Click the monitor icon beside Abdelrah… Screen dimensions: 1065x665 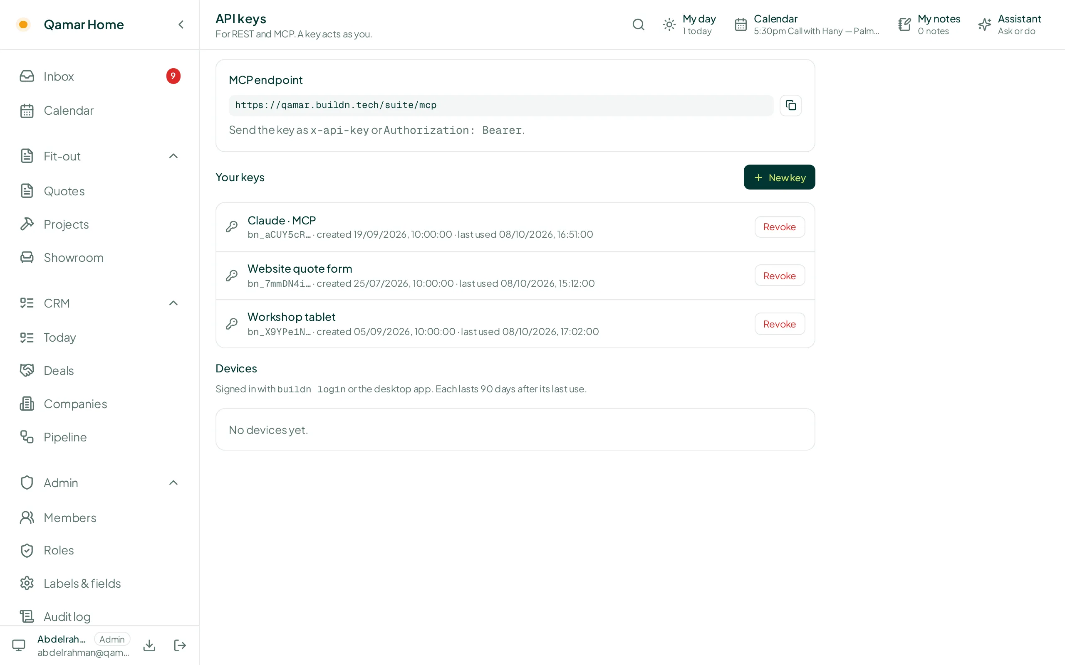tap(18, 645)
